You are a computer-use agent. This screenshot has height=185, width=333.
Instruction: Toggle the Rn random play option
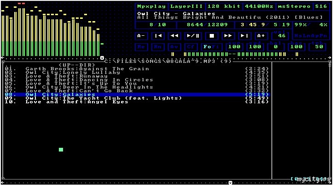pyautogui.click(x=158, y=47)
